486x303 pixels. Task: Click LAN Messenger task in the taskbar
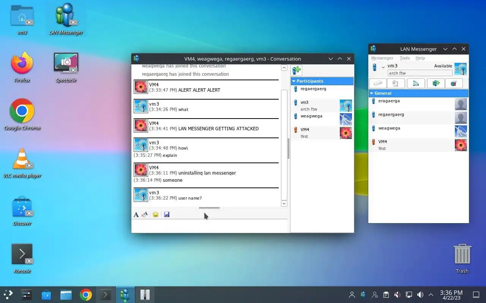[125, 295]
